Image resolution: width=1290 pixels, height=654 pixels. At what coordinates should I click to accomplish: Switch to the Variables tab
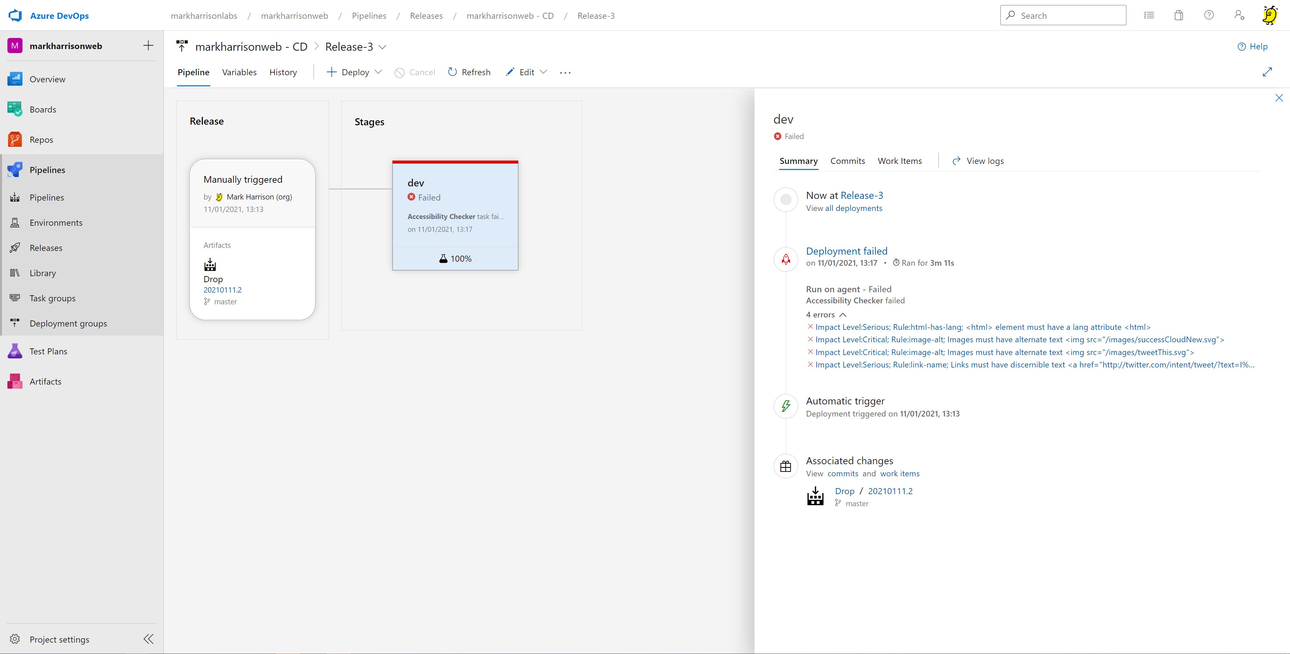pyautogui.click(x=239, y=72)
